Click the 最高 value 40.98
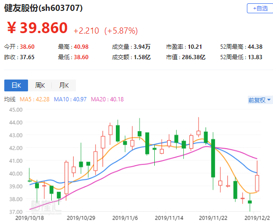The image size is (273, 223). click(x=81, y=47)
